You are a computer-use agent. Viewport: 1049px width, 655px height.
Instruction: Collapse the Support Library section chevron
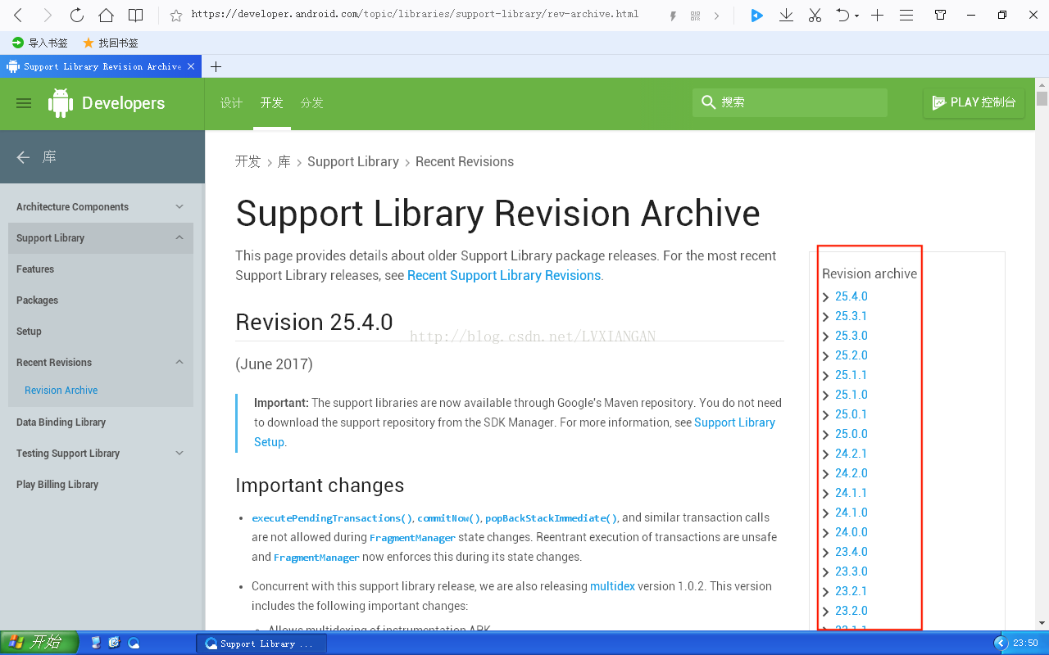click(179, 238)
